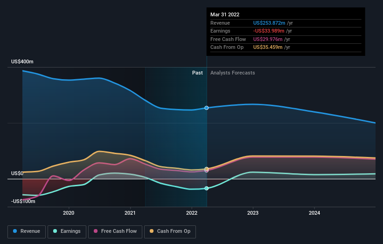383x244 pixels.
Task: Click the US$35.459m cash from op value
Action: 268,47
